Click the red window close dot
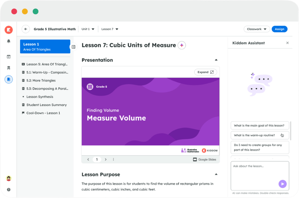This screenshot has height=198, width=299. pos(14,11)
